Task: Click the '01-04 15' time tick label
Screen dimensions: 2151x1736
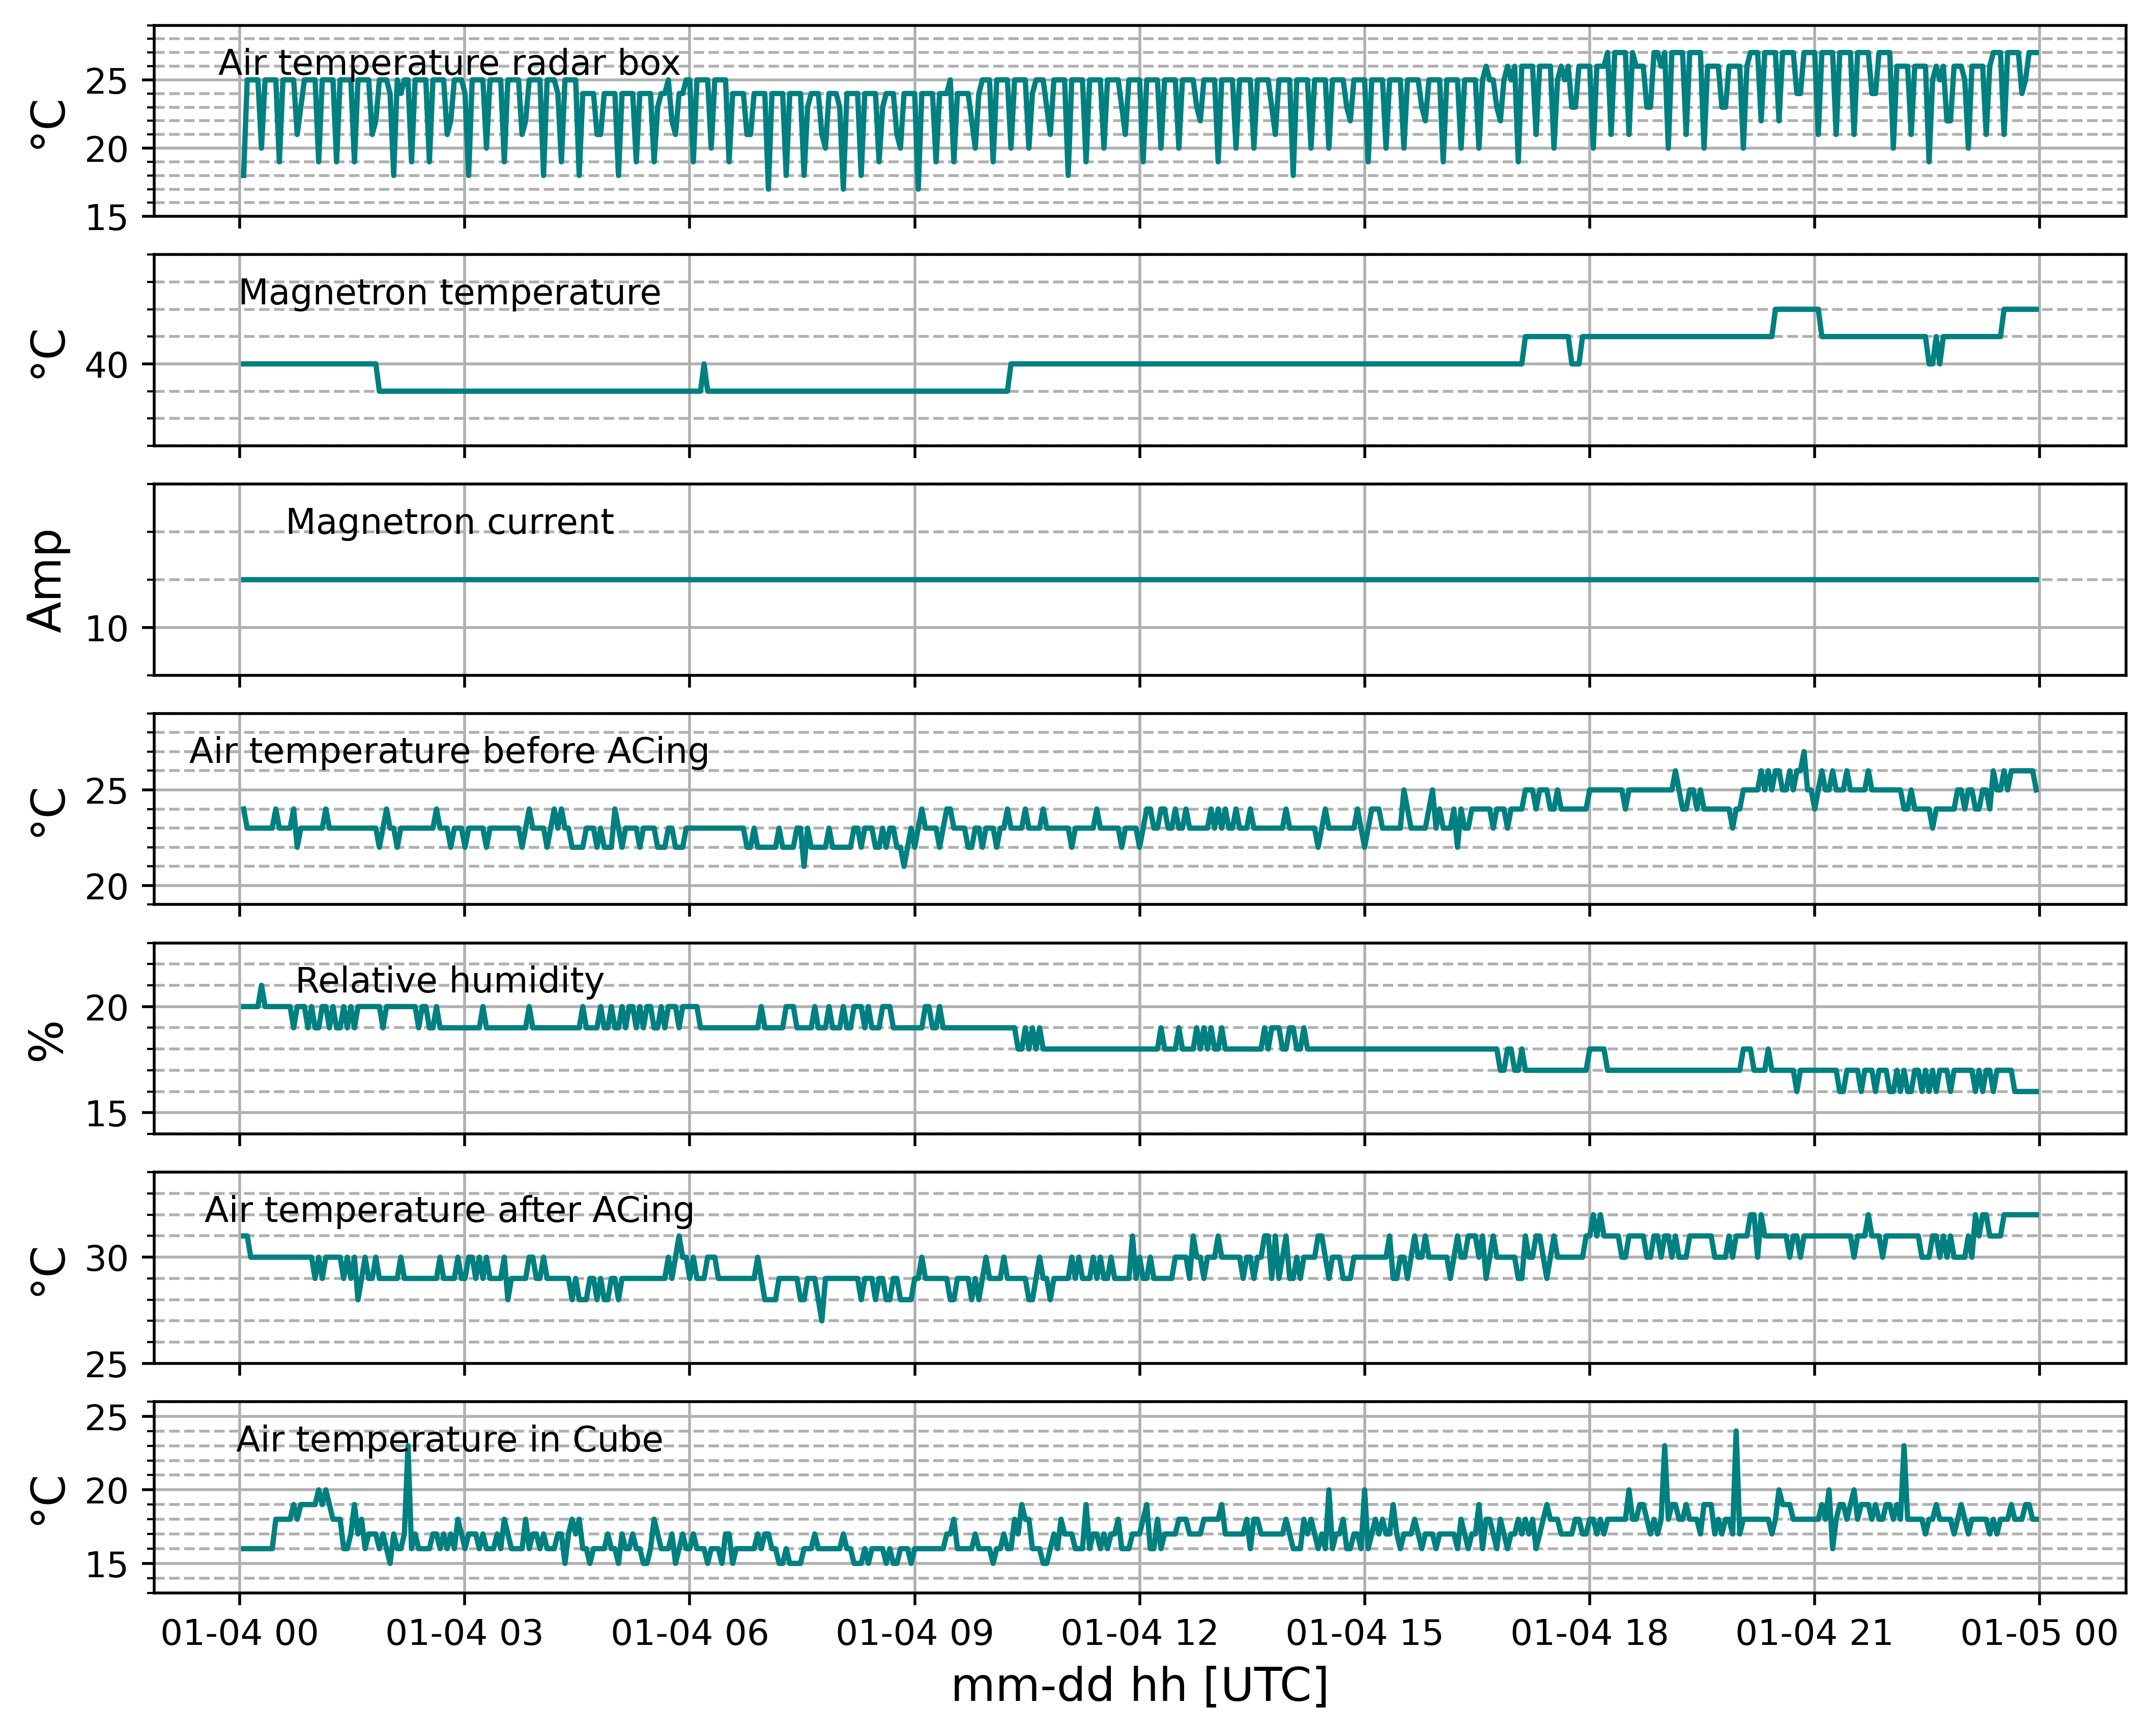Action: click(1364, 1633)
